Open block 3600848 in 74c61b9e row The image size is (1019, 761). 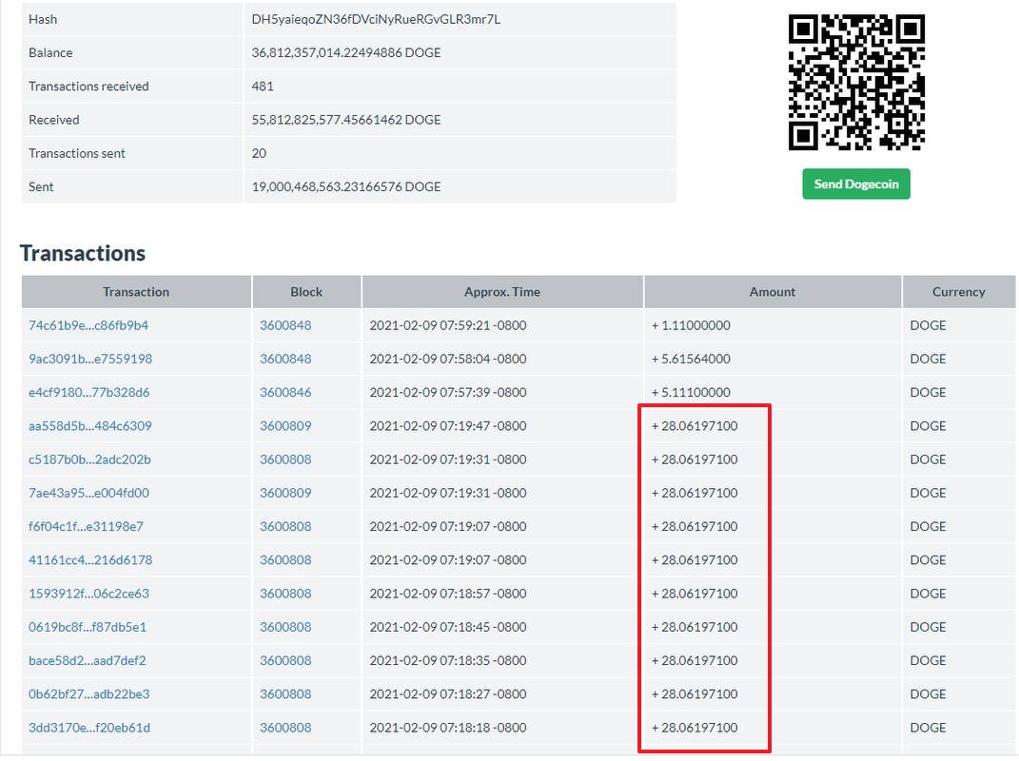pyautogui.click(x=285, y=325)
